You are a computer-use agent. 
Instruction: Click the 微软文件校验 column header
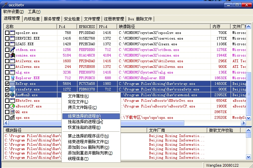point(224,130)
